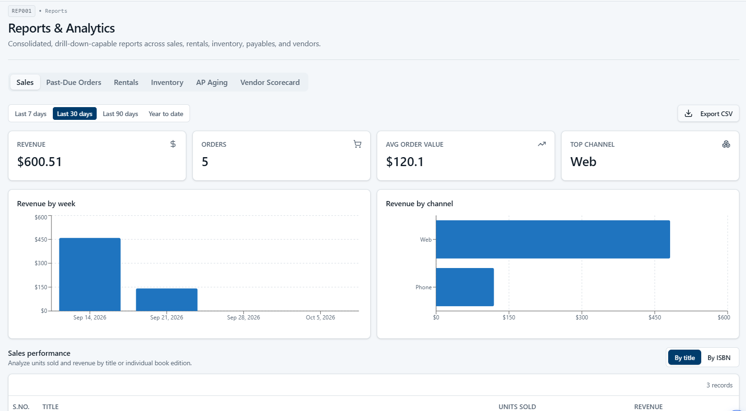Screen dimensions: 746x411
Task: Click the Sep 28, 2026 axis label
Action: tap(243, 318)
